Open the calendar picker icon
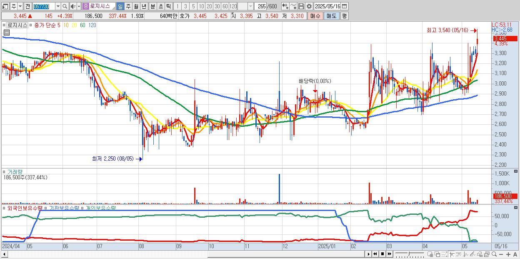Image resolution: width=520 pixels, height=259 pixels. click(344, 6)
